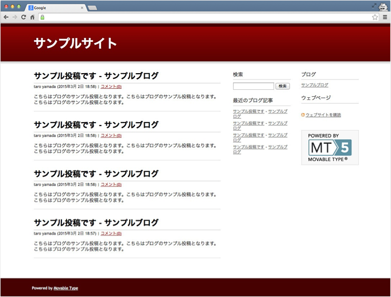This screenshot has width=391, height=297.
Task: Open the サンプルサイト site title
Action: pos(75,43)
